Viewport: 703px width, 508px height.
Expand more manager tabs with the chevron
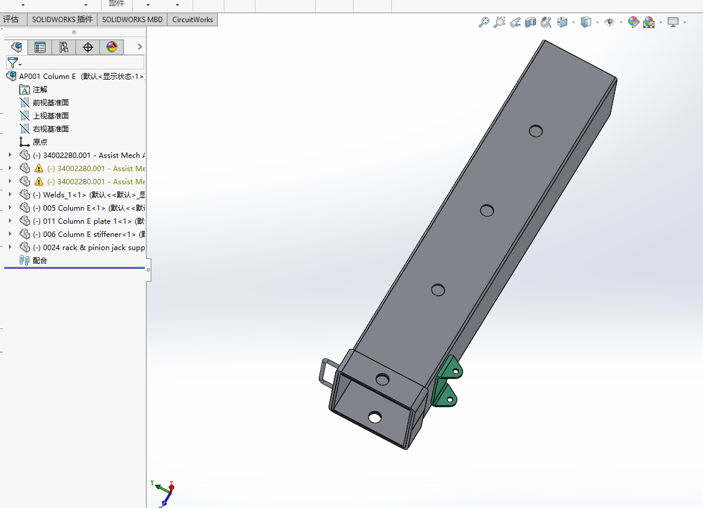coord(139,47)
